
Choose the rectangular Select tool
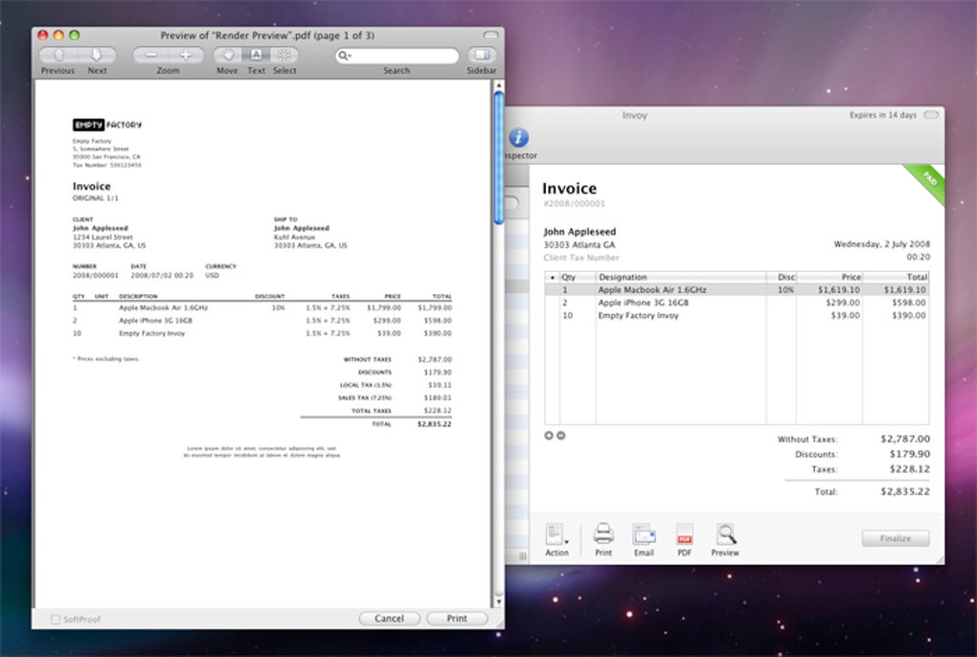[x=284, y=56]
